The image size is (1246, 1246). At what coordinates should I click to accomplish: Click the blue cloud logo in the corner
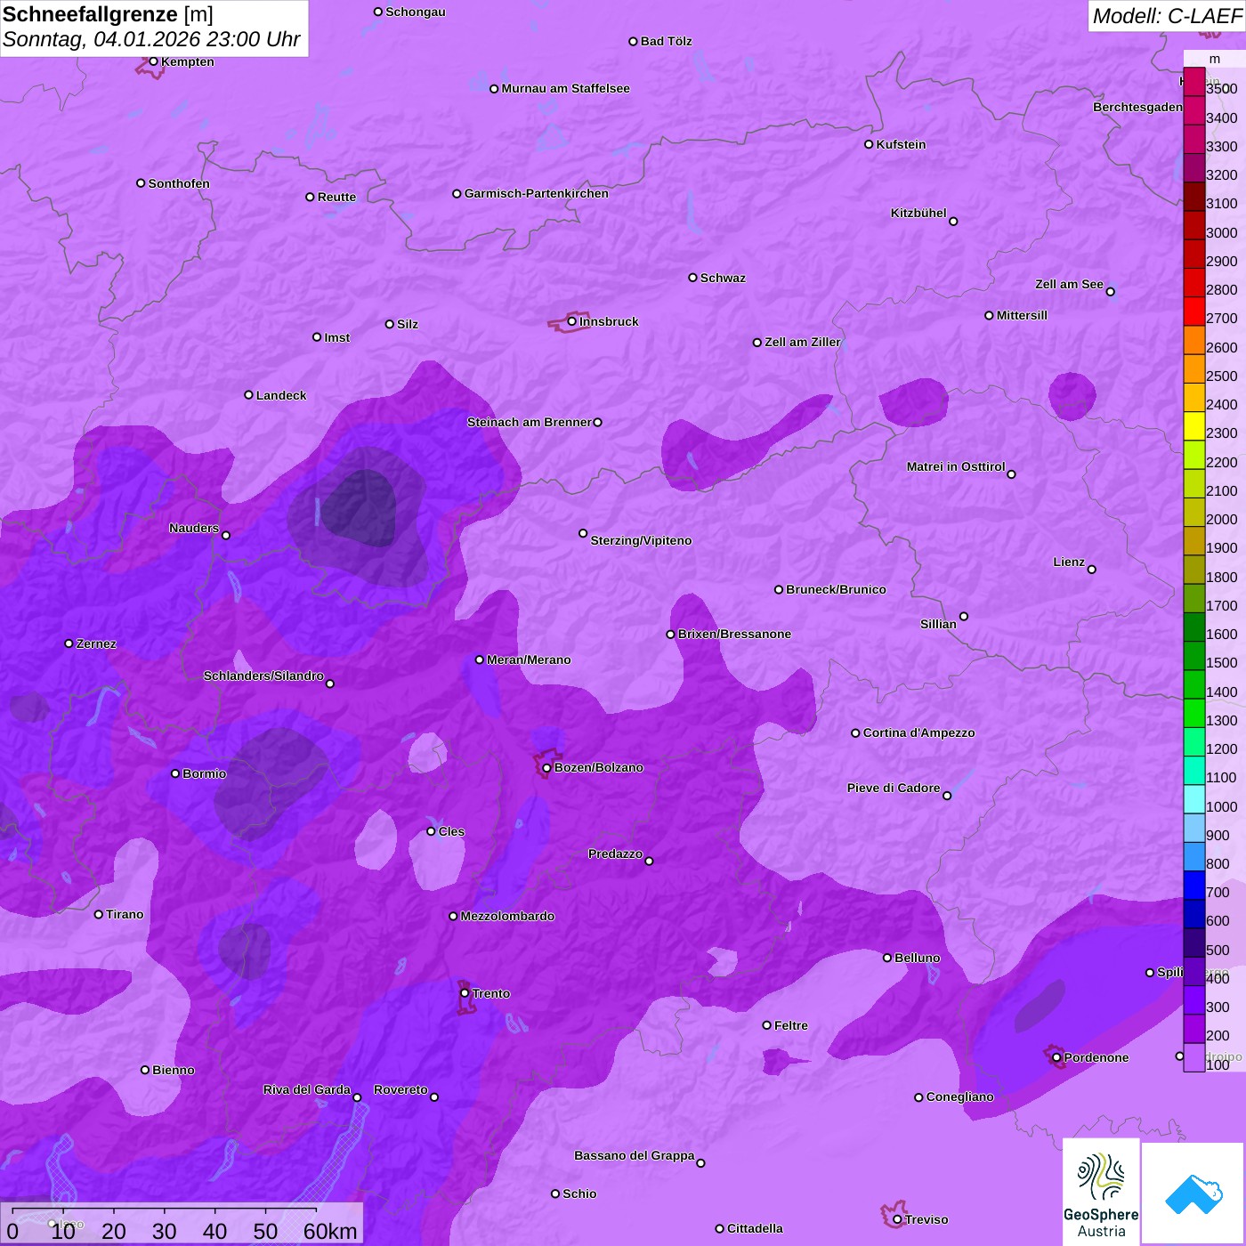tap(1193, 1193)
